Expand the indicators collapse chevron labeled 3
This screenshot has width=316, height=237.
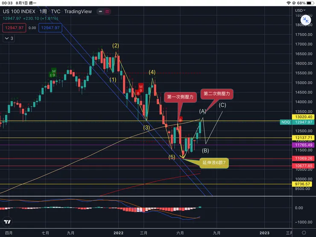pyautogui.click(x=9, y=38)
